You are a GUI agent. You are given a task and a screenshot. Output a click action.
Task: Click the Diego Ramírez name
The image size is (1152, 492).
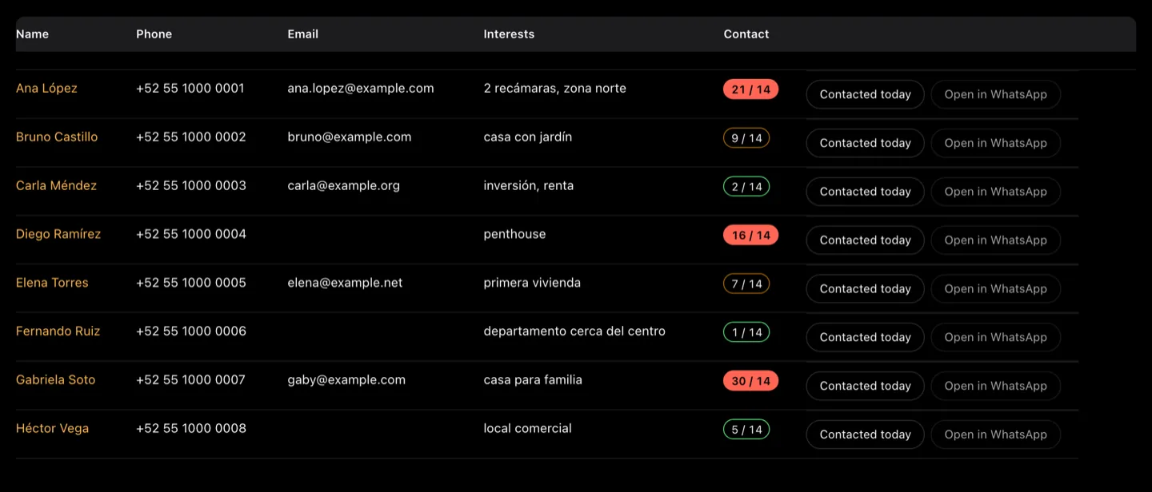58,235
